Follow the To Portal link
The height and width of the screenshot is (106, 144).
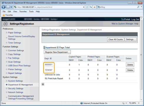click(125, 19)
